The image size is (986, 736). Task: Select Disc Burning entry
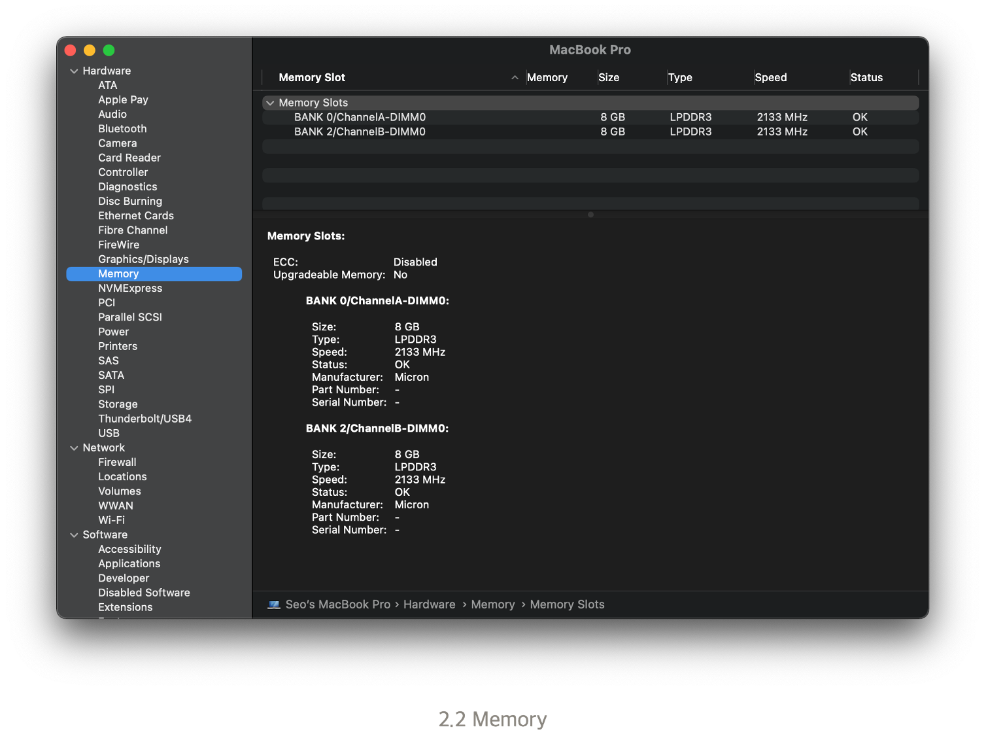click(x=130, y=202)
